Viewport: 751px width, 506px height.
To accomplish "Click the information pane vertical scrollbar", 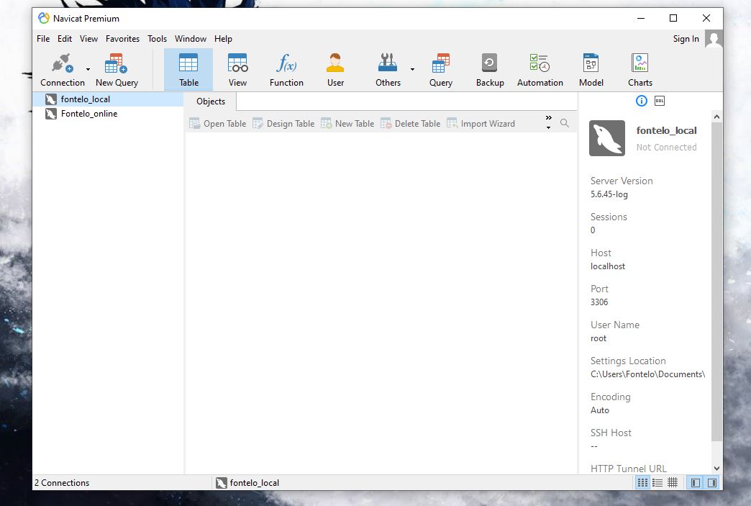I will [x=716, y=281].
